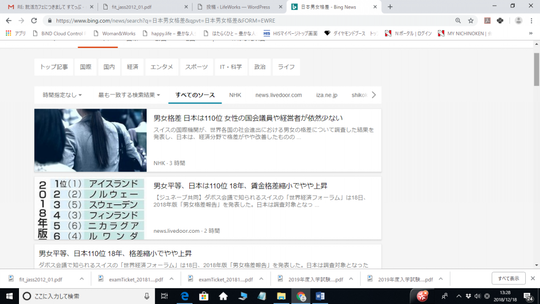Open the browser zoom magnifier icon
This screenshot has height=304, width=540.
click(x=457, y=21)
